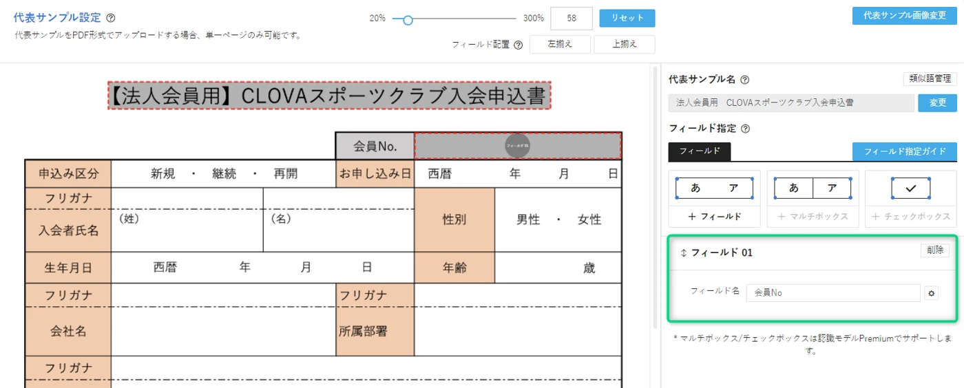Open the フィールド指定ガイド
The width and height of the screenshot is (964, 388).
tap(904, 151)
